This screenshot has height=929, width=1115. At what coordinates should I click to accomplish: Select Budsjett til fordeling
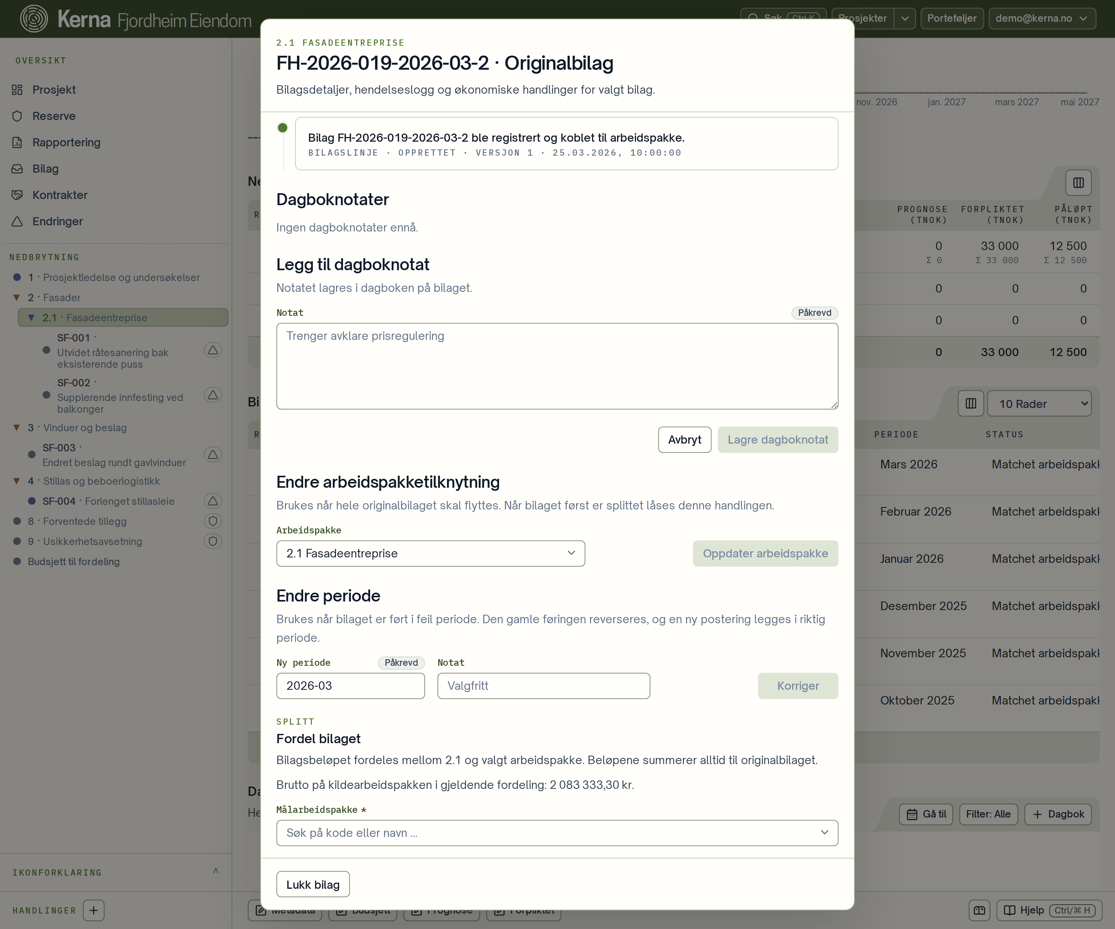pyautogui.click(x=73, y=562)
